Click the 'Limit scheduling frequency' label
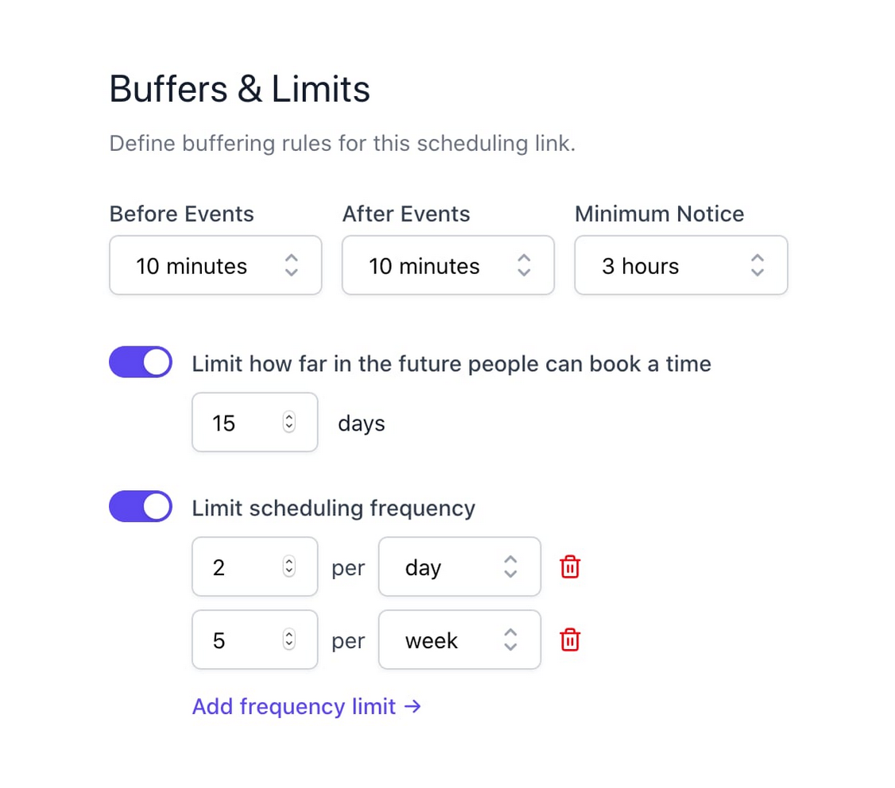The image size is (895, 788). pyautogui.click(x=334, y=508)
